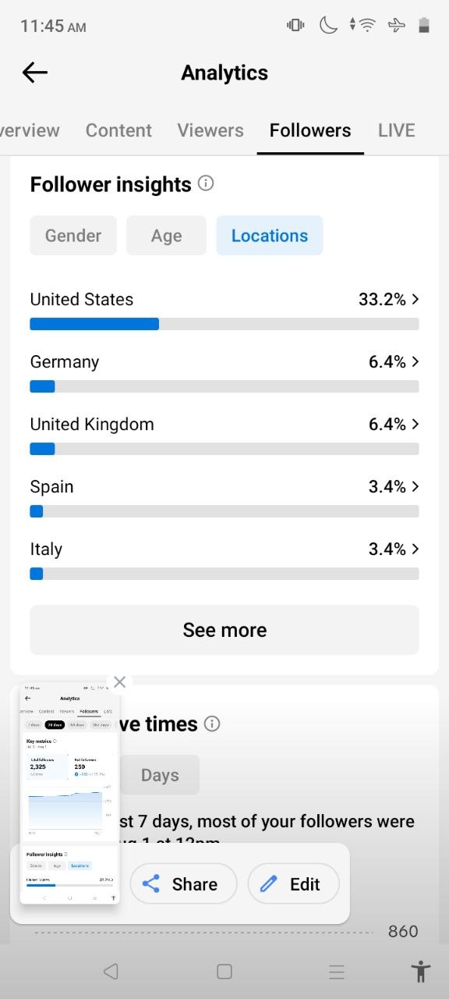The height and width of the screenshot is (999, 449).
Task: Expand the Germany location chevron
Action: (x=415, y=361)
